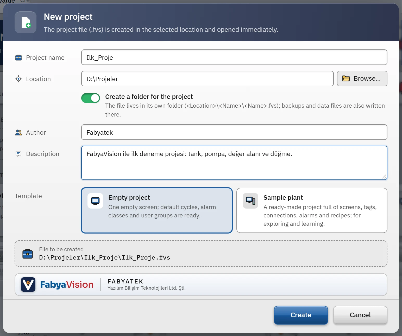Click the Create button
This screenshot has width=402, height=336.
[301, 315]
